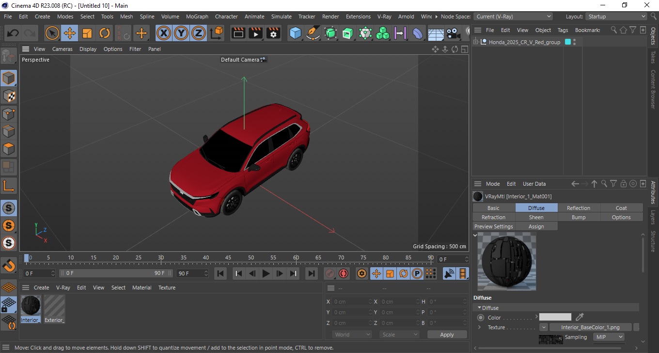Screen dimensions: 659x353
Task: Toggle object visibility dots in Objects panel
Action: 575,42
